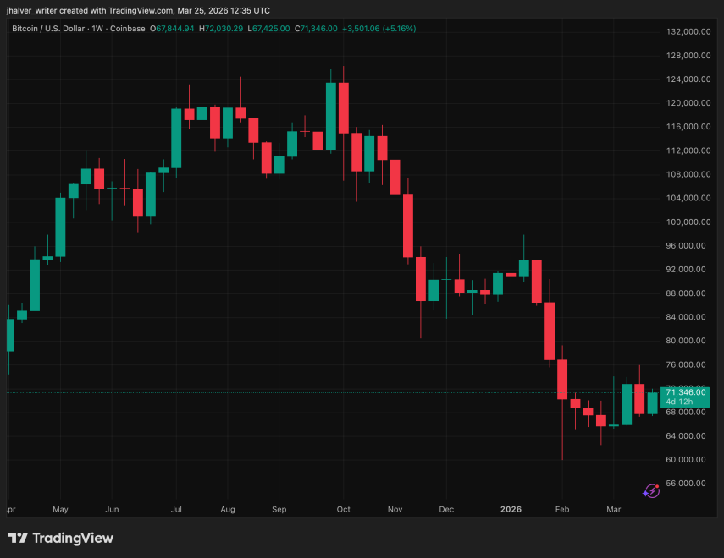The image size is (724, 558).
Task: Click the low value 67,425.00
Action: click(x=268, y=28)
